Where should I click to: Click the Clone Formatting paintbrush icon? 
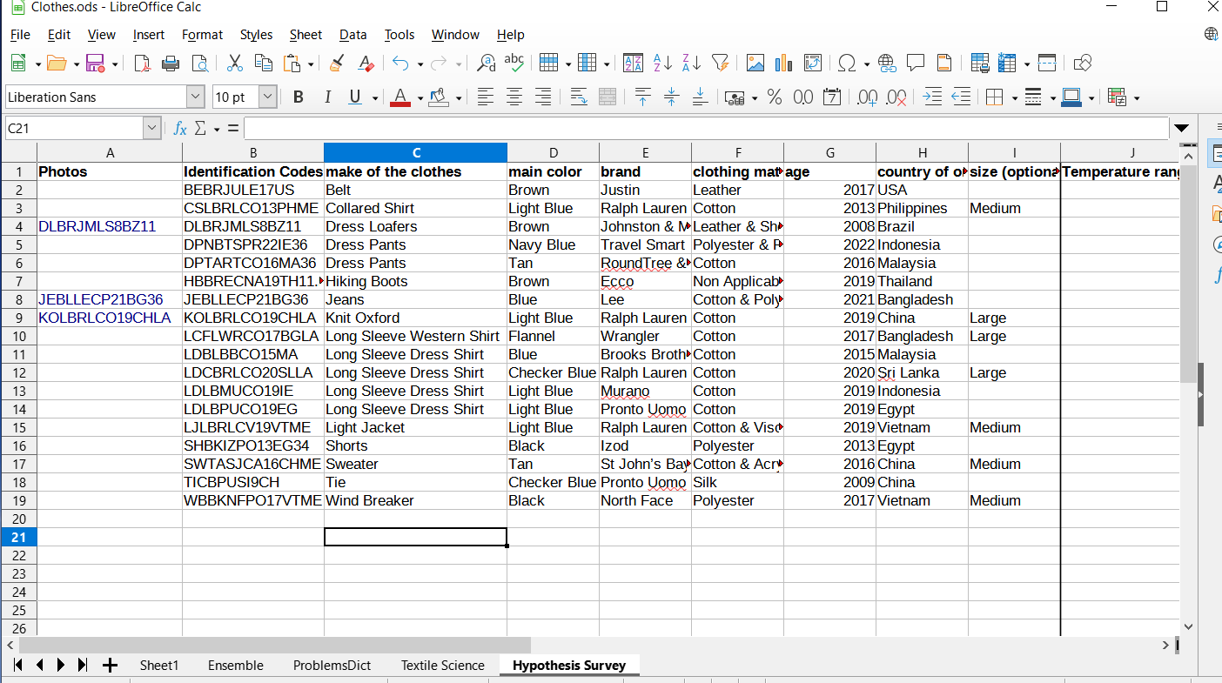[336, 63]
